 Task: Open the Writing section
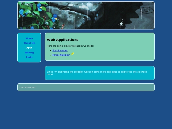click(29, 53)
